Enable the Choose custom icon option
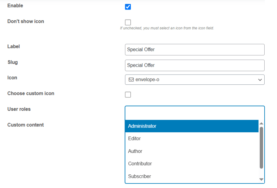This screenshot has height=188, width=277. (128, 94)
